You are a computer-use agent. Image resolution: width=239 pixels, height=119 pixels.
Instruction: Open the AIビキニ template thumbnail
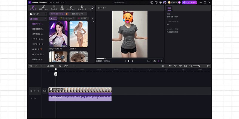[x=79, y=34]
